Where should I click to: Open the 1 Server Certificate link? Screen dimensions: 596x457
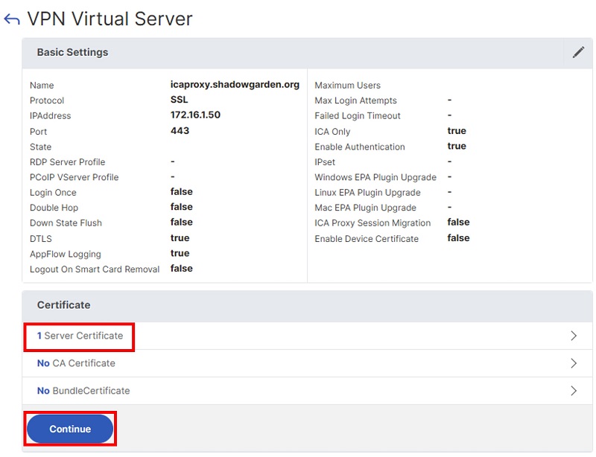[x=80, y=336]
